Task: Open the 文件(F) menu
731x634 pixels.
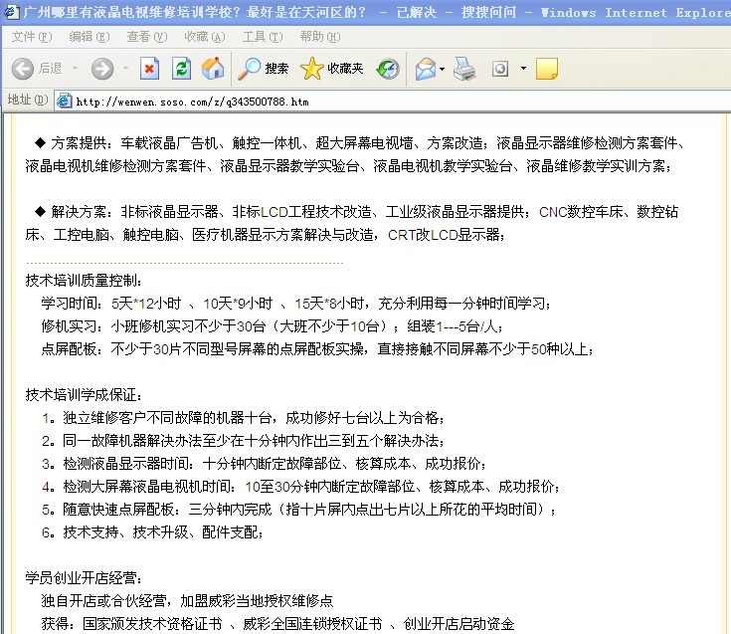Action: tap(32, 37)
